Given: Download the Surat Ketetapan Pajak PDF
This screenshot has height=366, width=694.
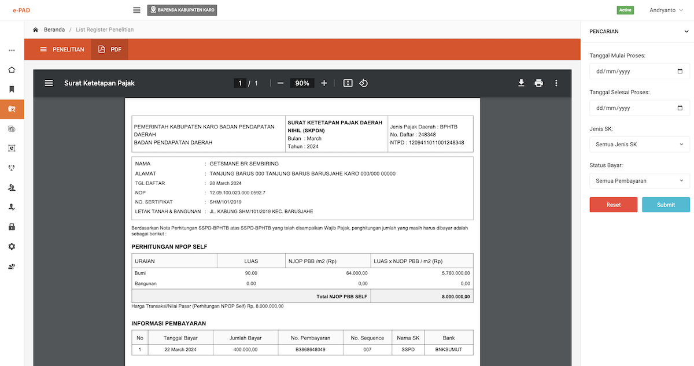Looking at the screenshot, I should click(x=521, y=83).
